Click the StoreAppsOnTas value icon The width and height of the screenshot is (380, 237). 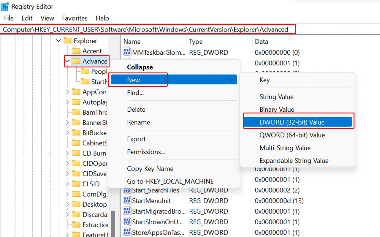127,232
